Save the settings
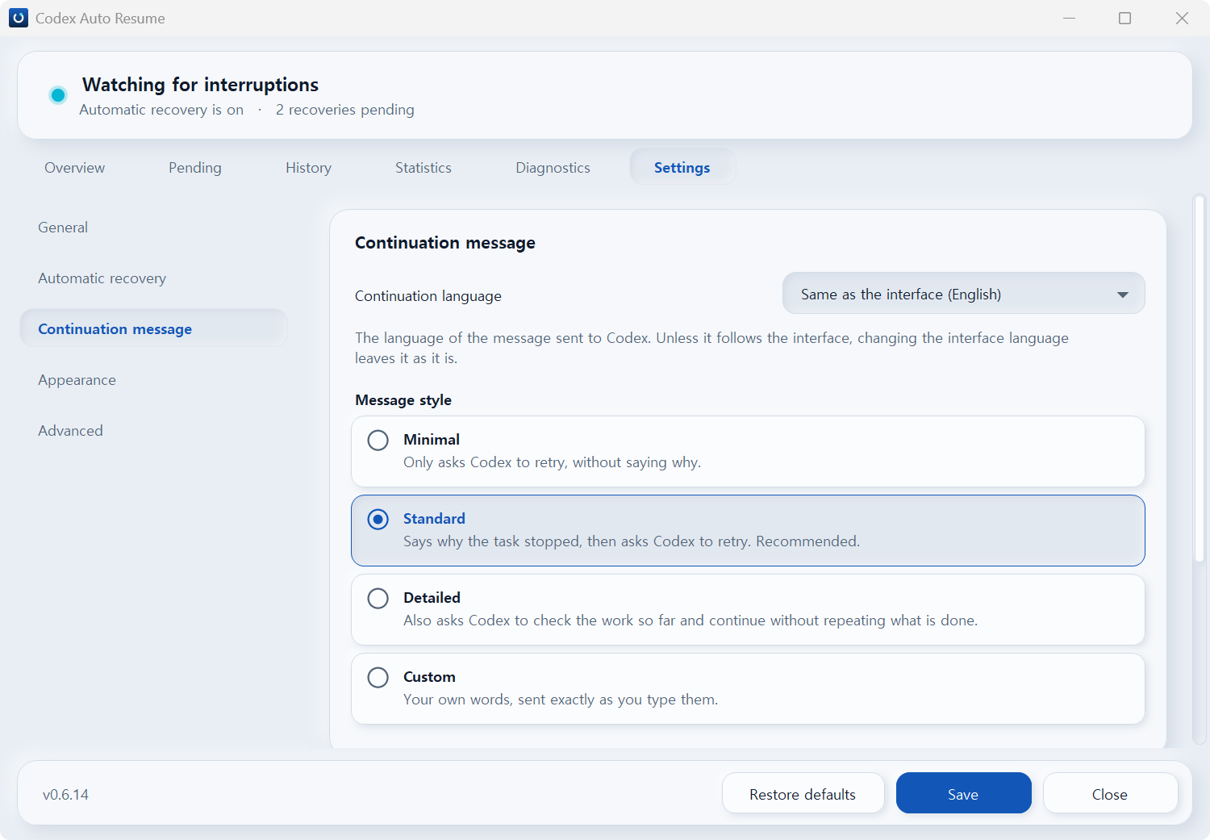The height and width of the screenshot is (840, 1210). click(963, 794)
